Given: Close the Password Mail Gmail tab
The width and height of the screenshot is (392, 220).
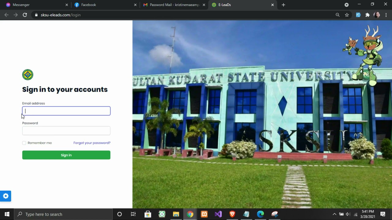Looking at the screenshot, I should tap(204, 5).
